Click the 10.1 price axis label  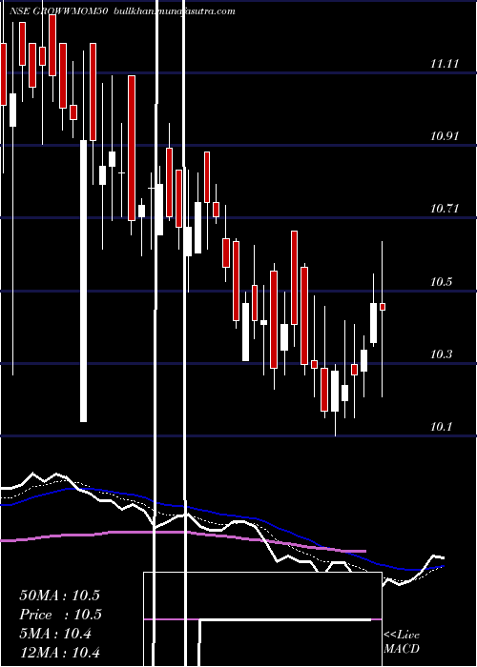pos(441,426)
